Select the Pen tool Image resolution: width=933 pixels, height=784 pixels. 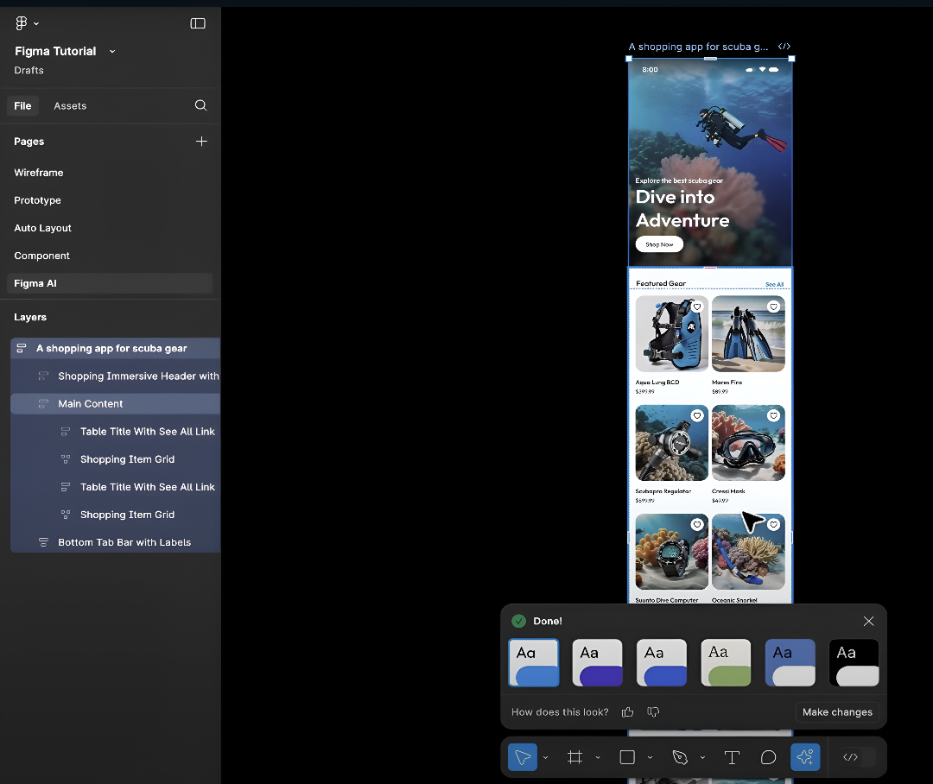pyautogui.click(x=680, y=757)
